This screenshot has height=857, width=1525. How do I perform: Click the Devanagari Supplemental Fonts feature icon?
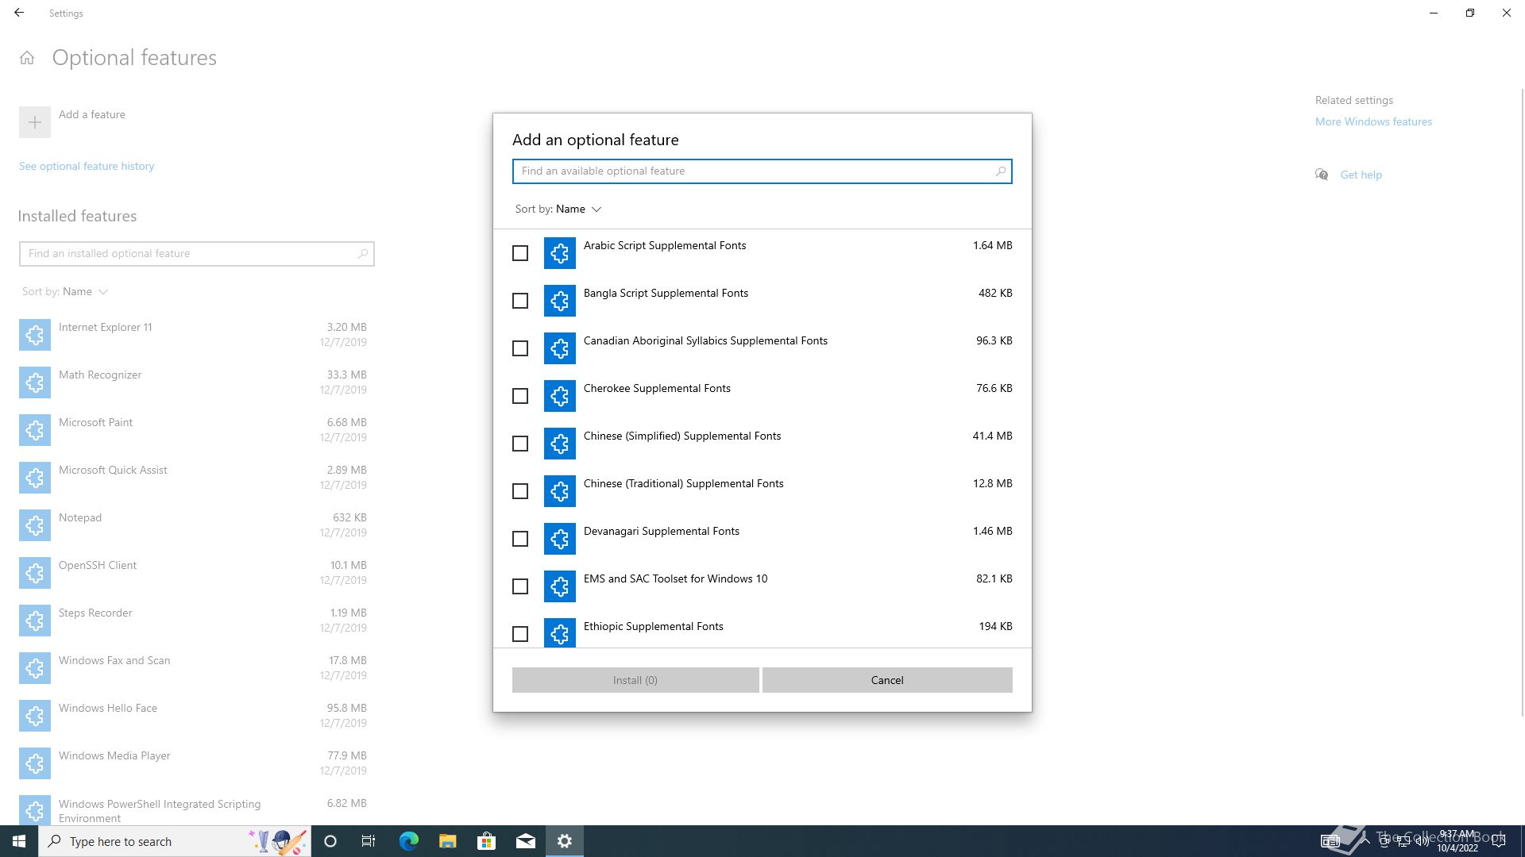tap(559, 539)
